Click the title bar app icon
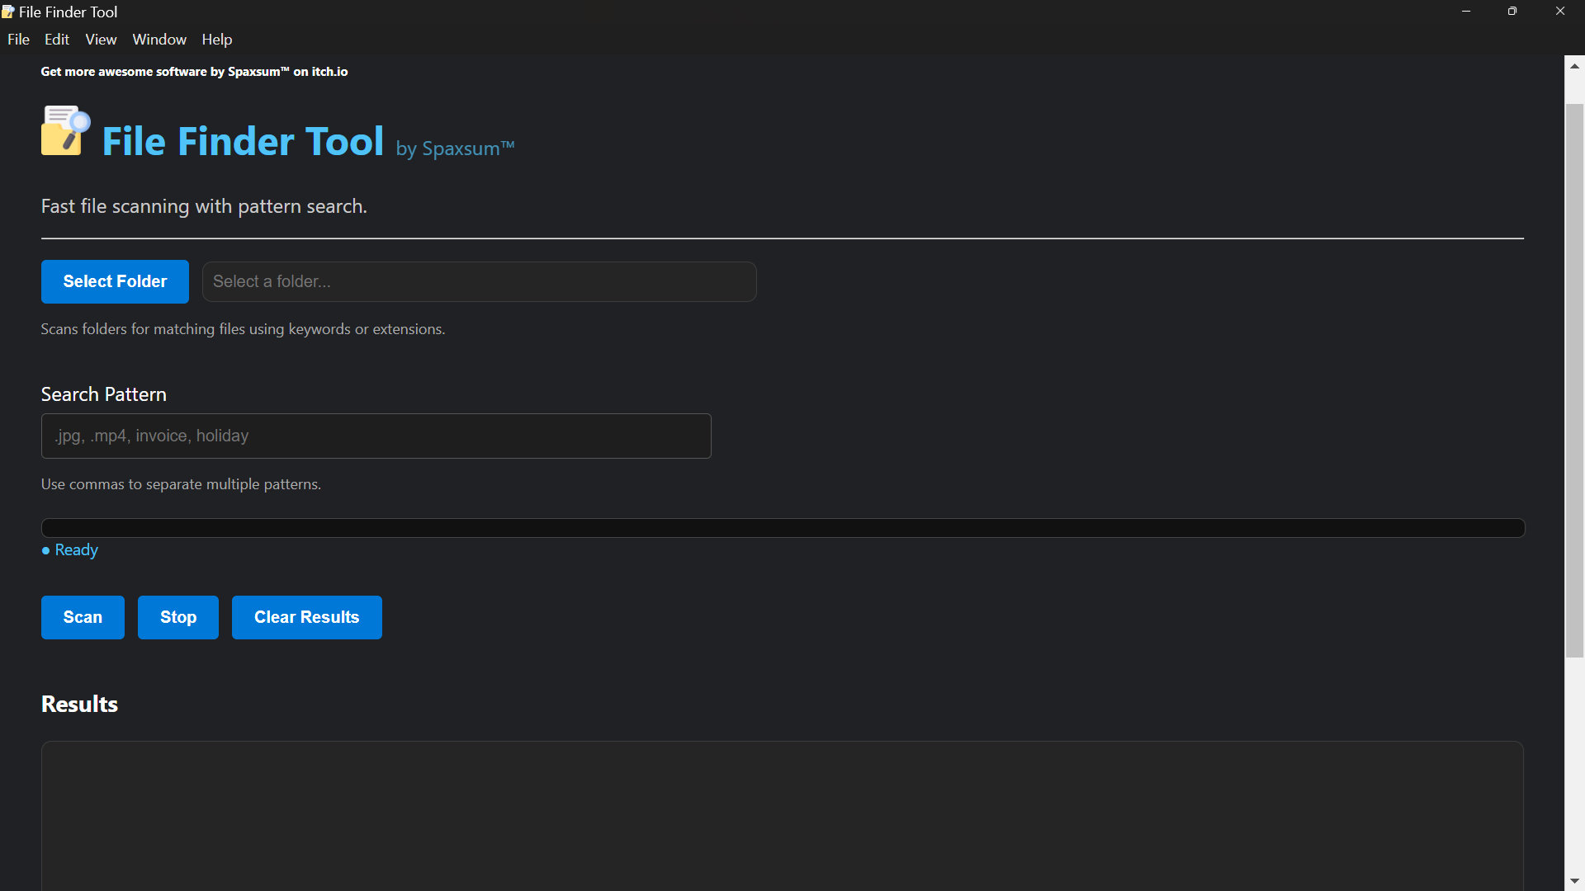This screenshot has height=891, width=1585. pyautogui.click(x=8, y=12)
